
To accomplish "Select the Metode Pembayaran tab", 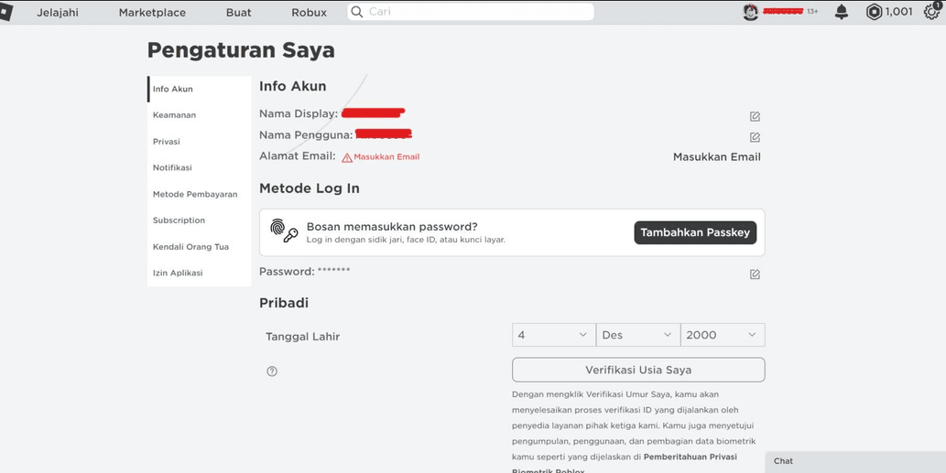I will [x=199, y=194].
